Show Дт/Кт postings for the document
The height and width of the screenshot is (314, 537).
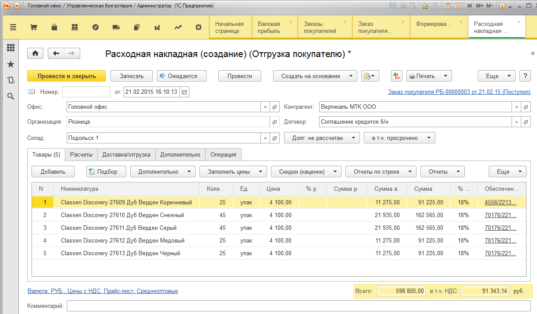(396, 76)
